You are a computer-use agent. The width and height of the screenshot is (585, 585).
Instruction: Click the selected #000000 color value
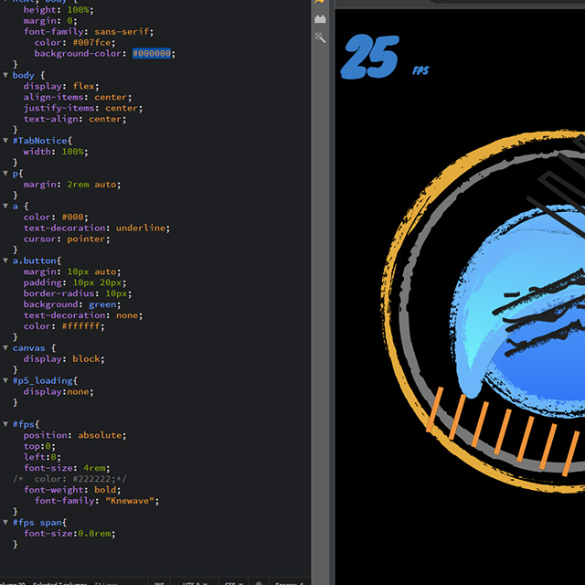click(x=152, y=53)
